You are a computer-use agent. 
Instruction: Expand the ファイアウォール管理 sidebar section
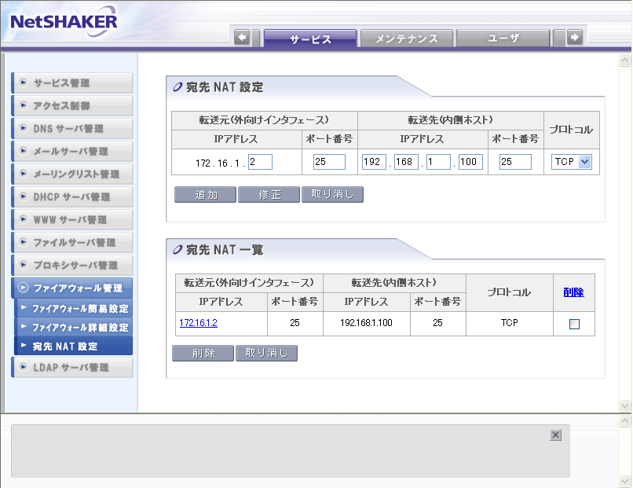pos(72,288)
